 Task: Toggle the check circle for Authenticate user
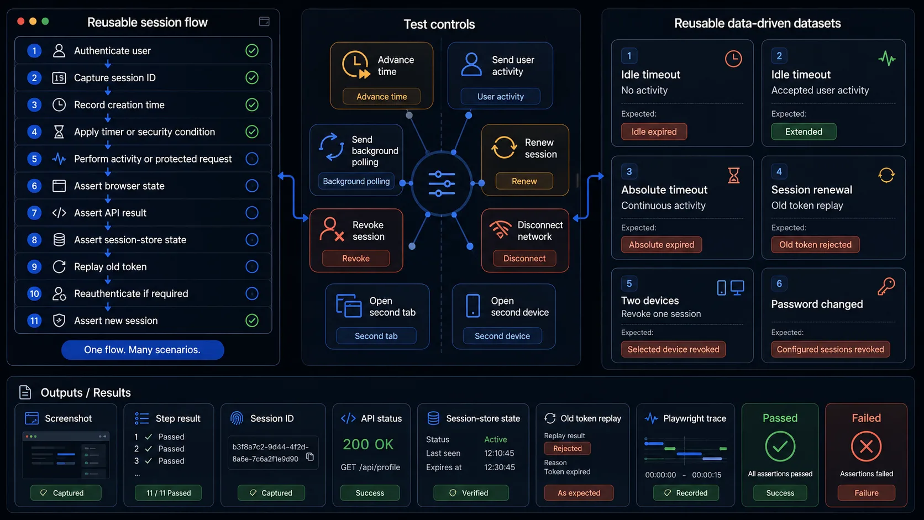[252, 51]
